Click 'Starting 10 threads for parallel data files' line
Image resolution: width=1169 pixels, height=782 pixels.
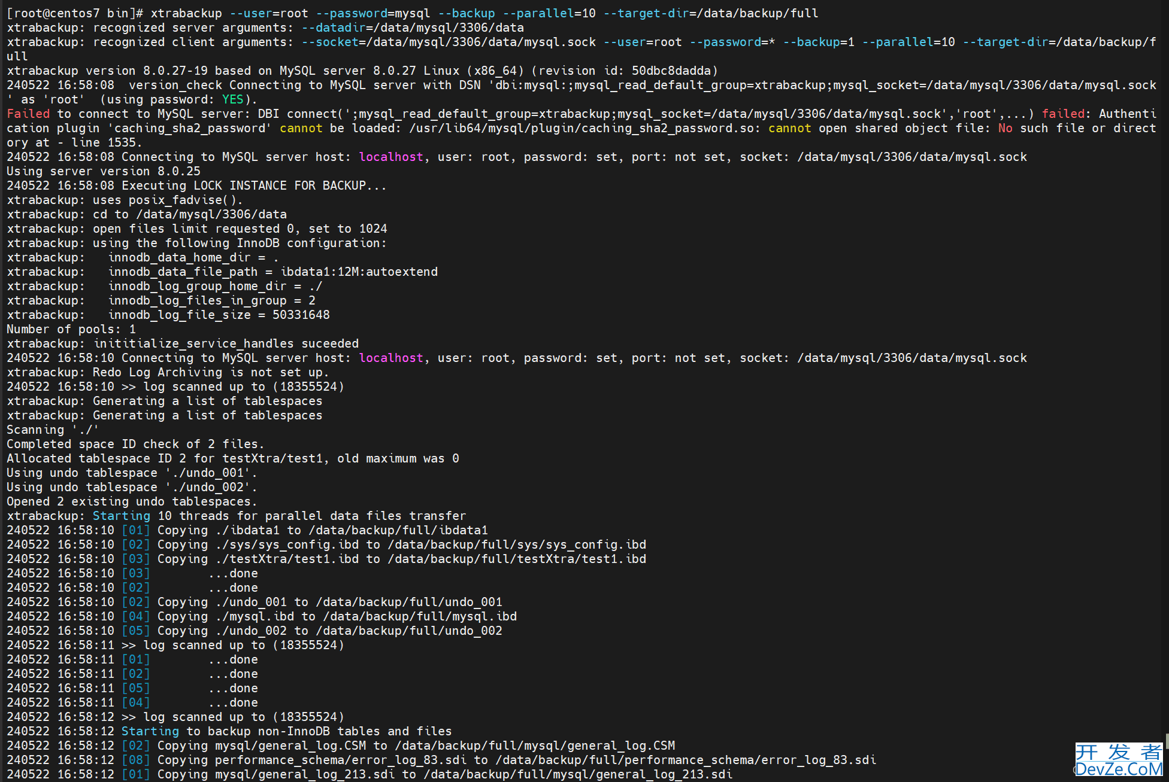pos(237,516)
